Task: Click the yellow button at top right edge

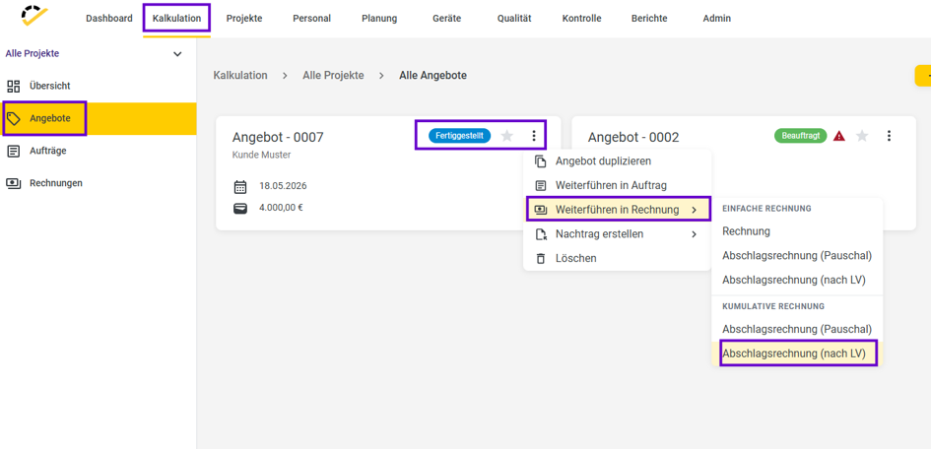Action: [923, 76]
